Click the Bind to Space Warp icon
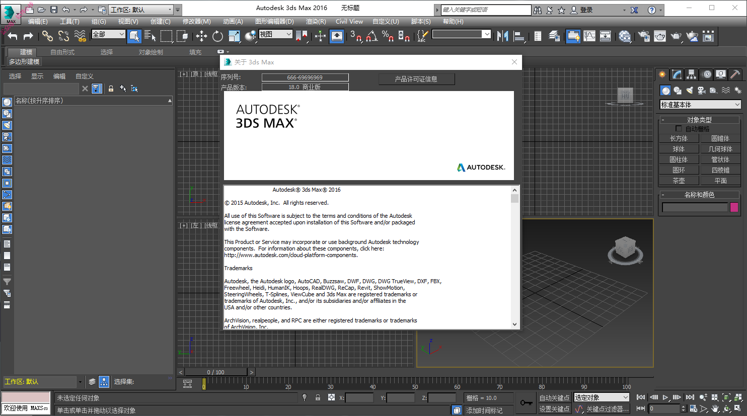The height and width of the screenshot is (416, 747). pos(80,36)
